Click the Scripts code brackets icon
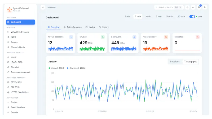 pos(8,102)
